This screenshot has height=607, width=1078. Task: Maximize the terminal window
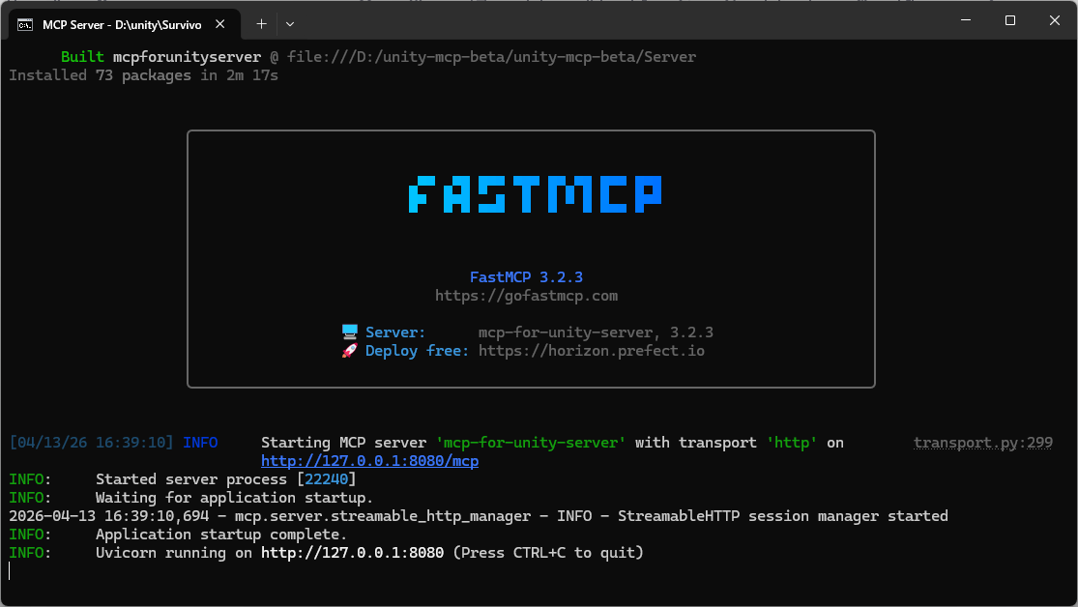pyautogui.click(x=1010, y=20)
